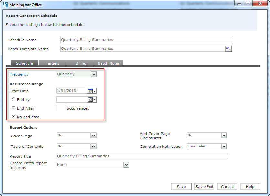Screen dimensions: 270x196
Task: Select the End After radio button
Action: tap(13, 108)
